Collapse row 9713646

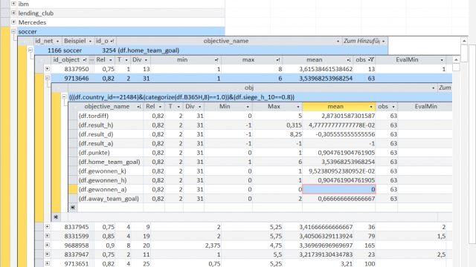48,78
